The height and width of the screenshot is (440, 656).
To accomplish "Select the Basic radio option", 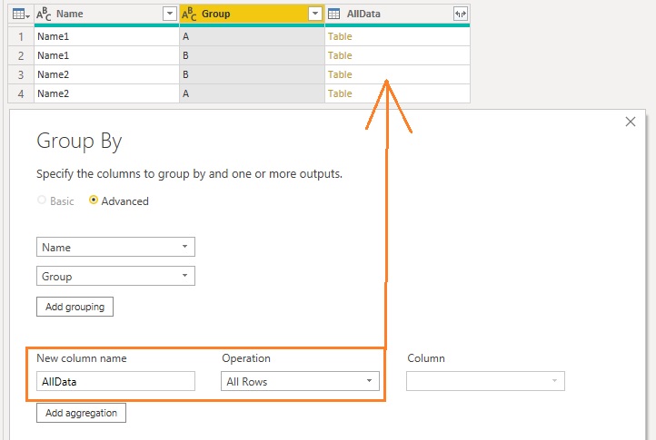I will (x=42, y=200).
